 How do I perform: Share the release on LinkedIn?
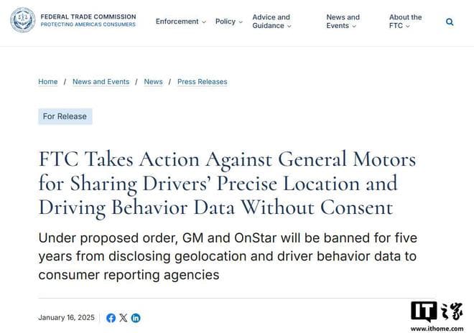[136, 318]
